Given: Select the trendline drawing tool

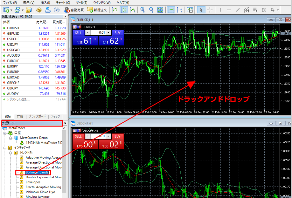Looking at the screenshot, I should 238,10.
